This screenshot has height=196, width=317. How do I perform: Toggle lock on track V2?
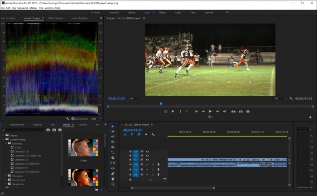coord(130,156)
